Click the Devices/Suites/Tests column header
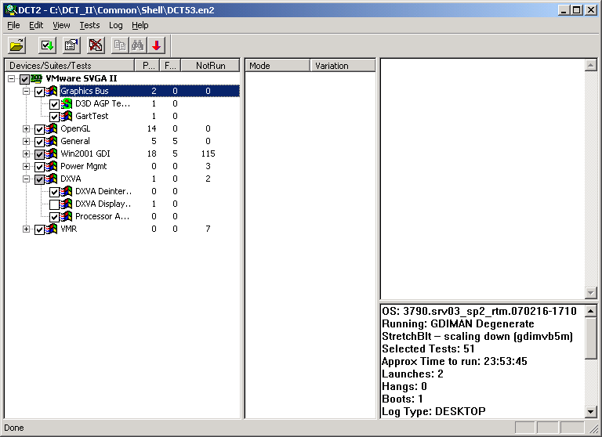602x437 pixels. [70, 66]
